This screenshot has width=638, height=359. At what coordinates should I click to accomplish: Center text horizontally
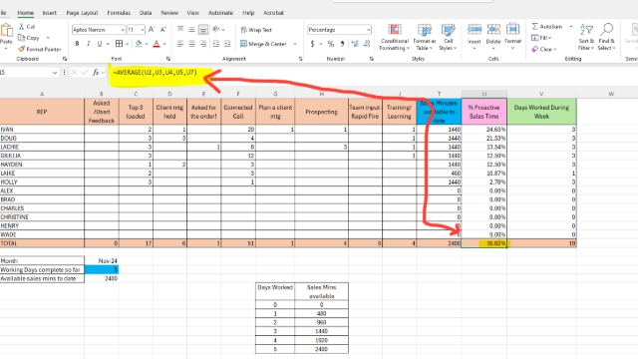(191, 44)
